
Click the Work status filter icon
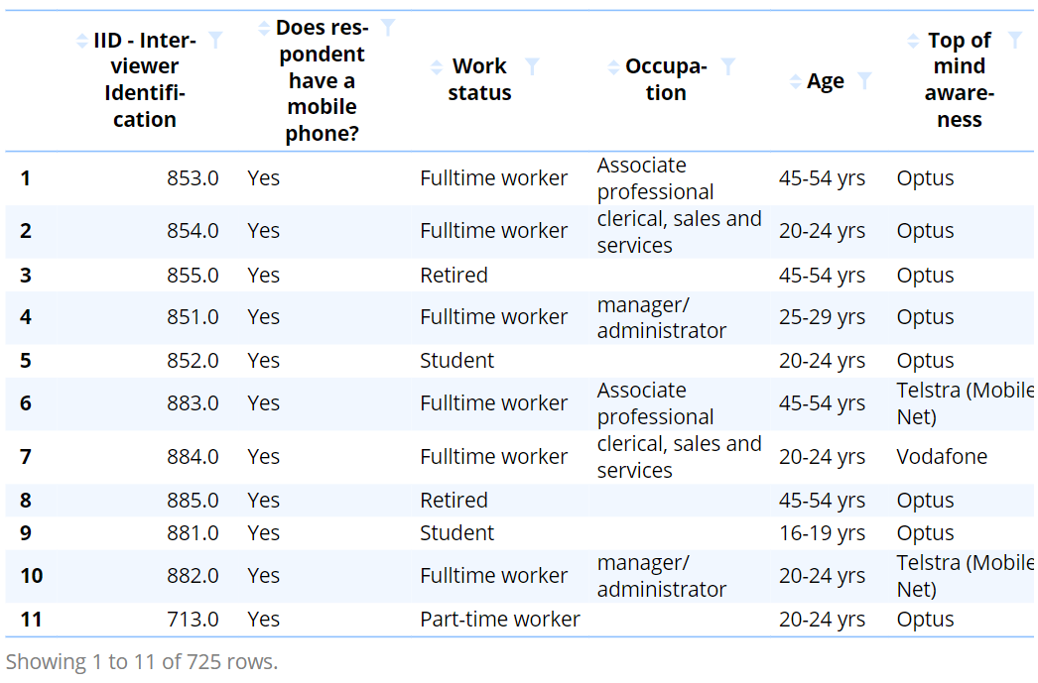coord(532,66)
